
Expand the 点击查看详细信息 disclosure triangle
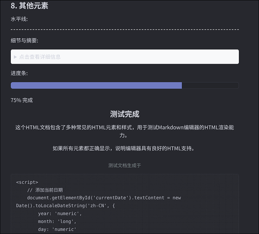[15, 57]
